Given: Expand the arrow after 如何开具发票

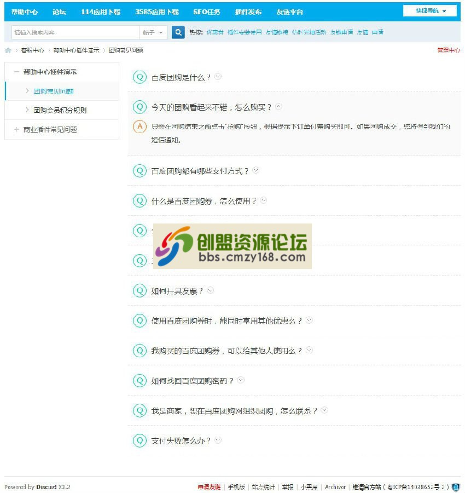Looking at the screenshot, I should [211, 290].
